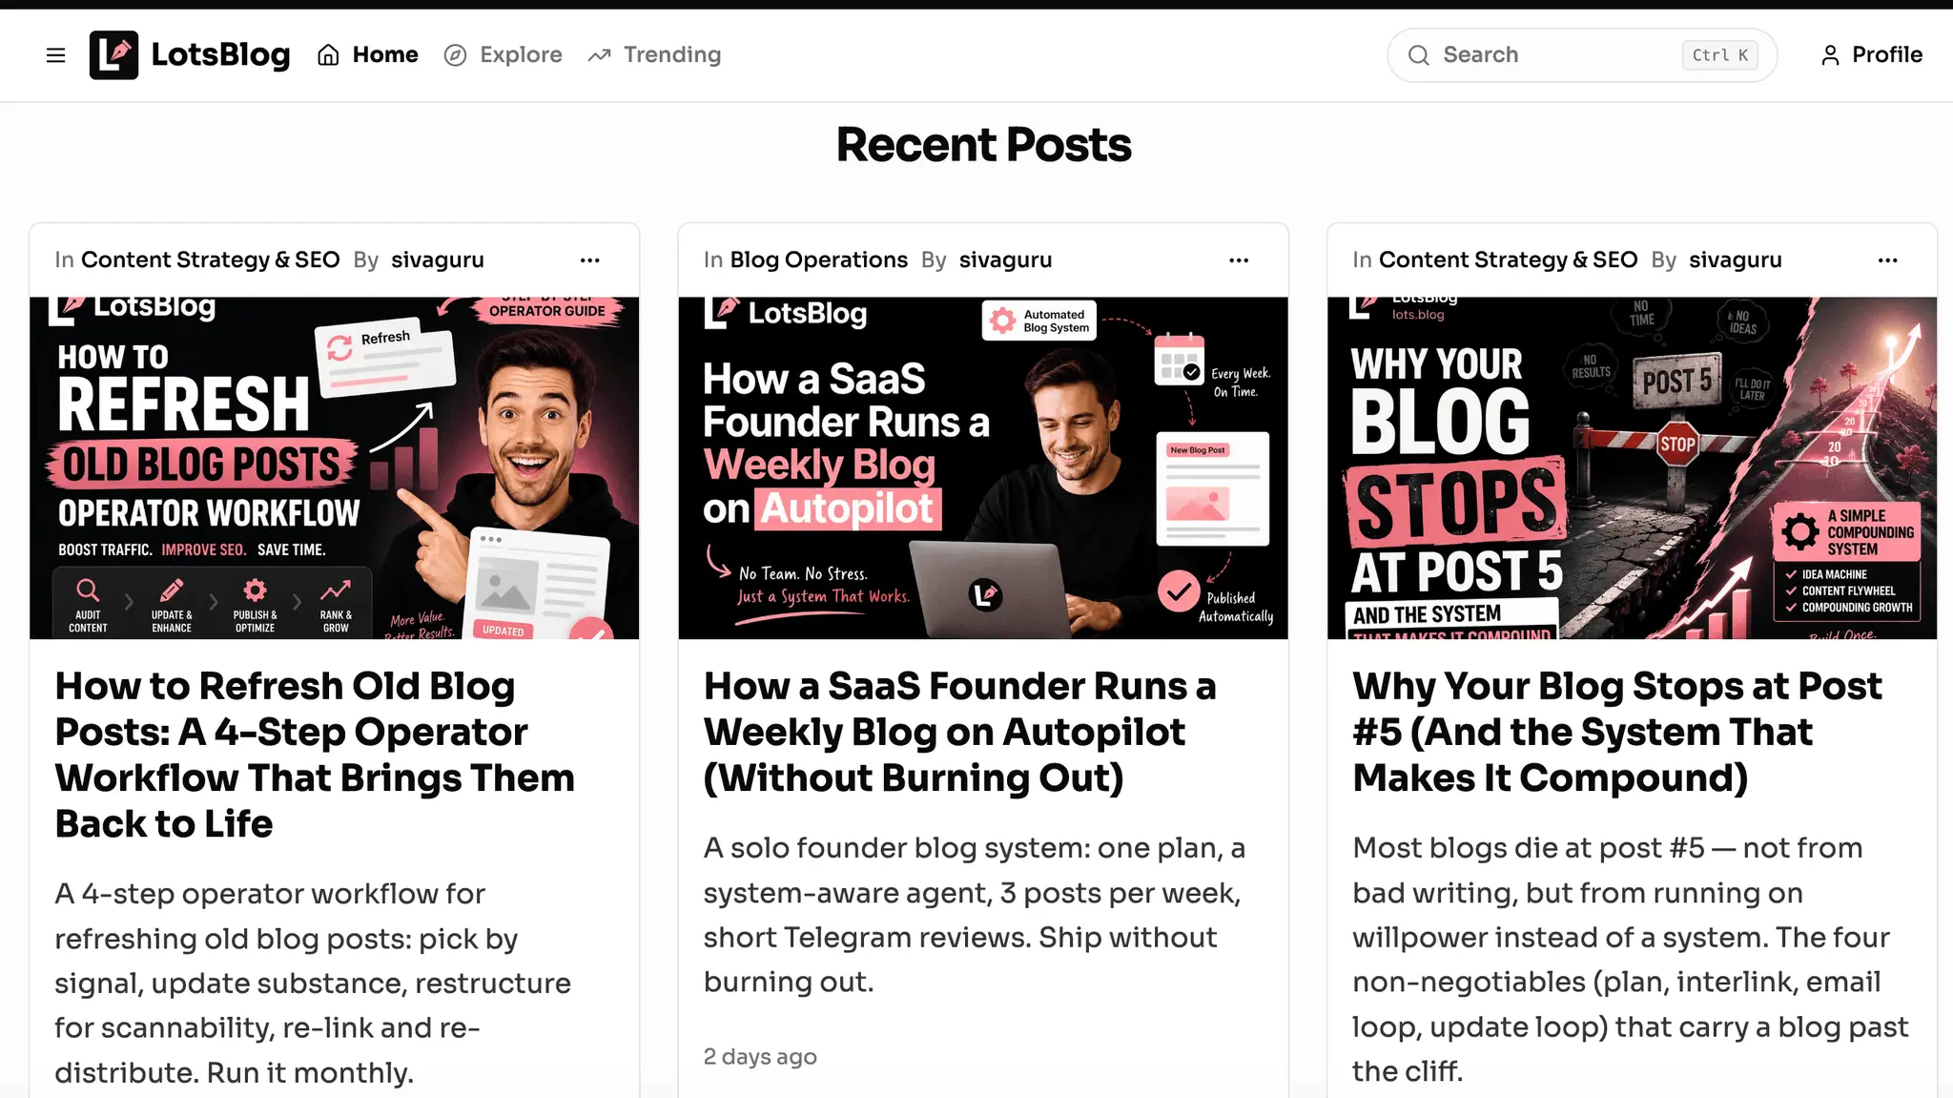This screenshot has width=1953, height=1098.
Task: Click description starting 'A 4-step operator workflow'
Action: (x=313, y=983)
